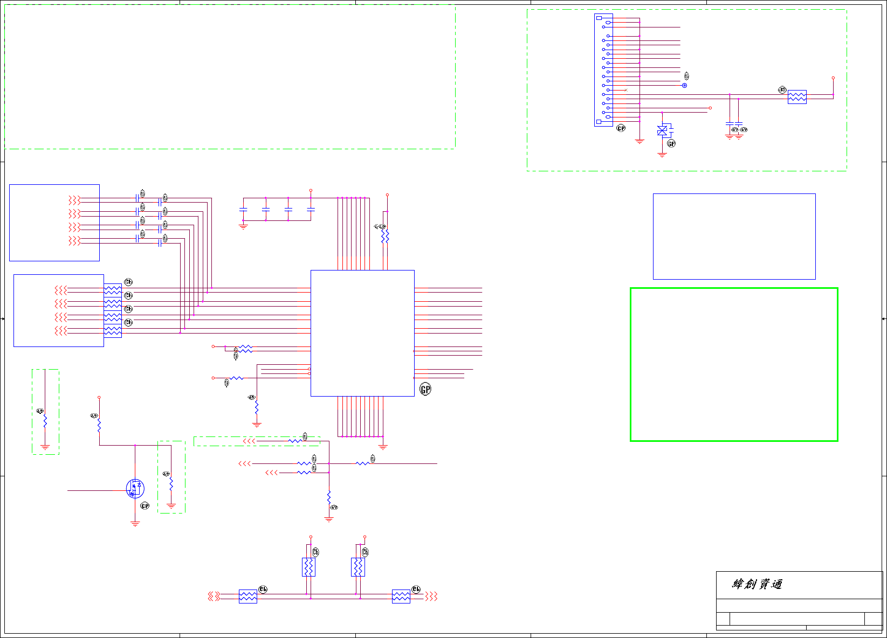Select the rightmost resistor pack on bottom bus

(401, 596)
